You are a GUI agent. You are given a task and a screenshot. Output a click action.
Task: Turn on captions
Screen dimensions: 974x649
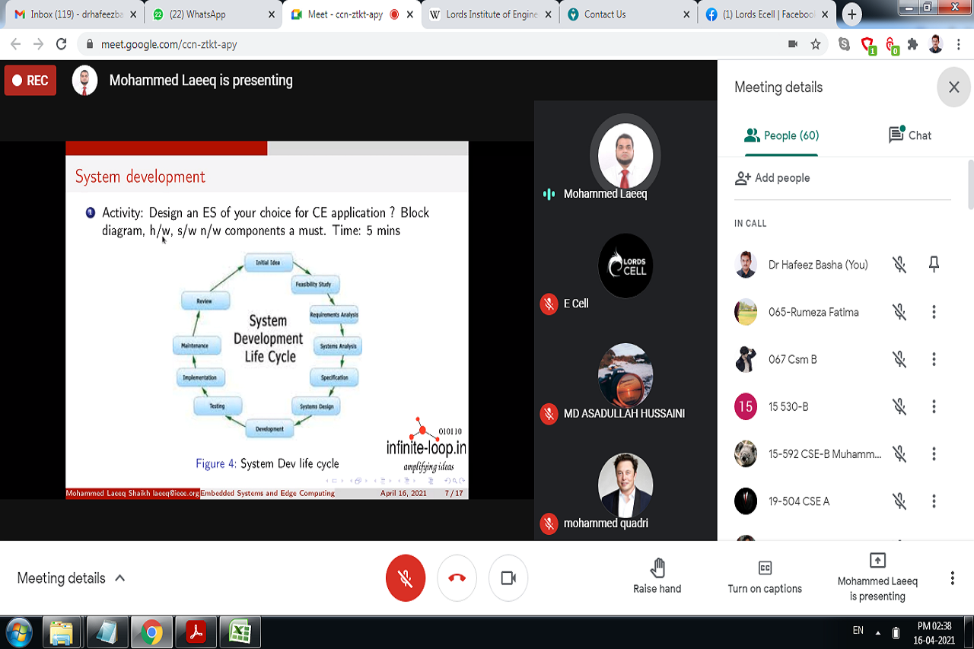point(765,576)
